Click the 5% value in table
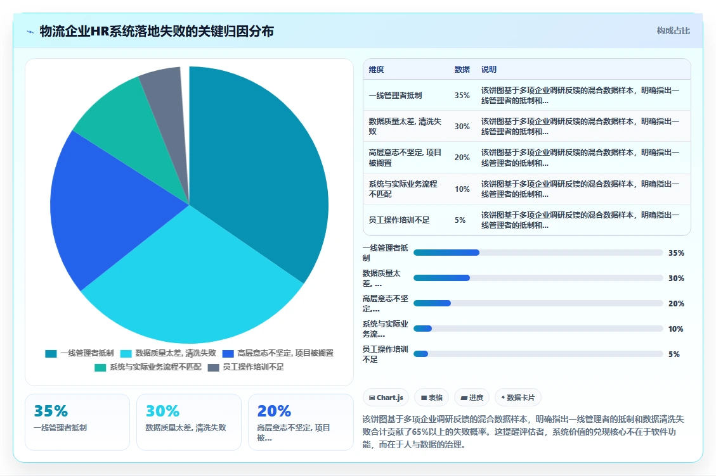The image size is (716, 476). point(460,220)
